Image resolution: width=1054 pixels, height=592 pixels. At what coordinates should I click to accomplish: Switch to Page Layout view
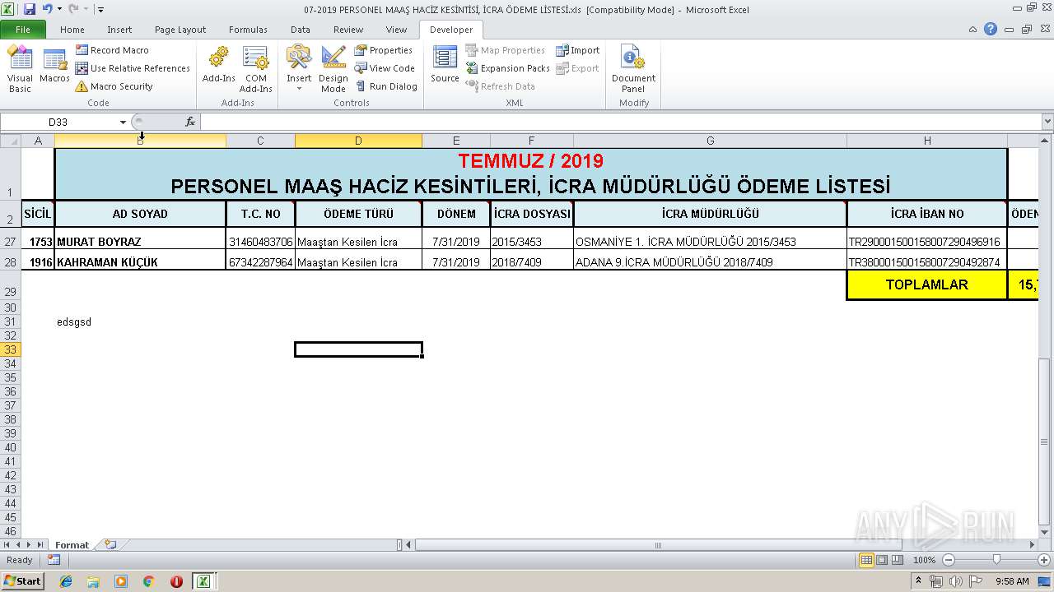pos(882,560)
